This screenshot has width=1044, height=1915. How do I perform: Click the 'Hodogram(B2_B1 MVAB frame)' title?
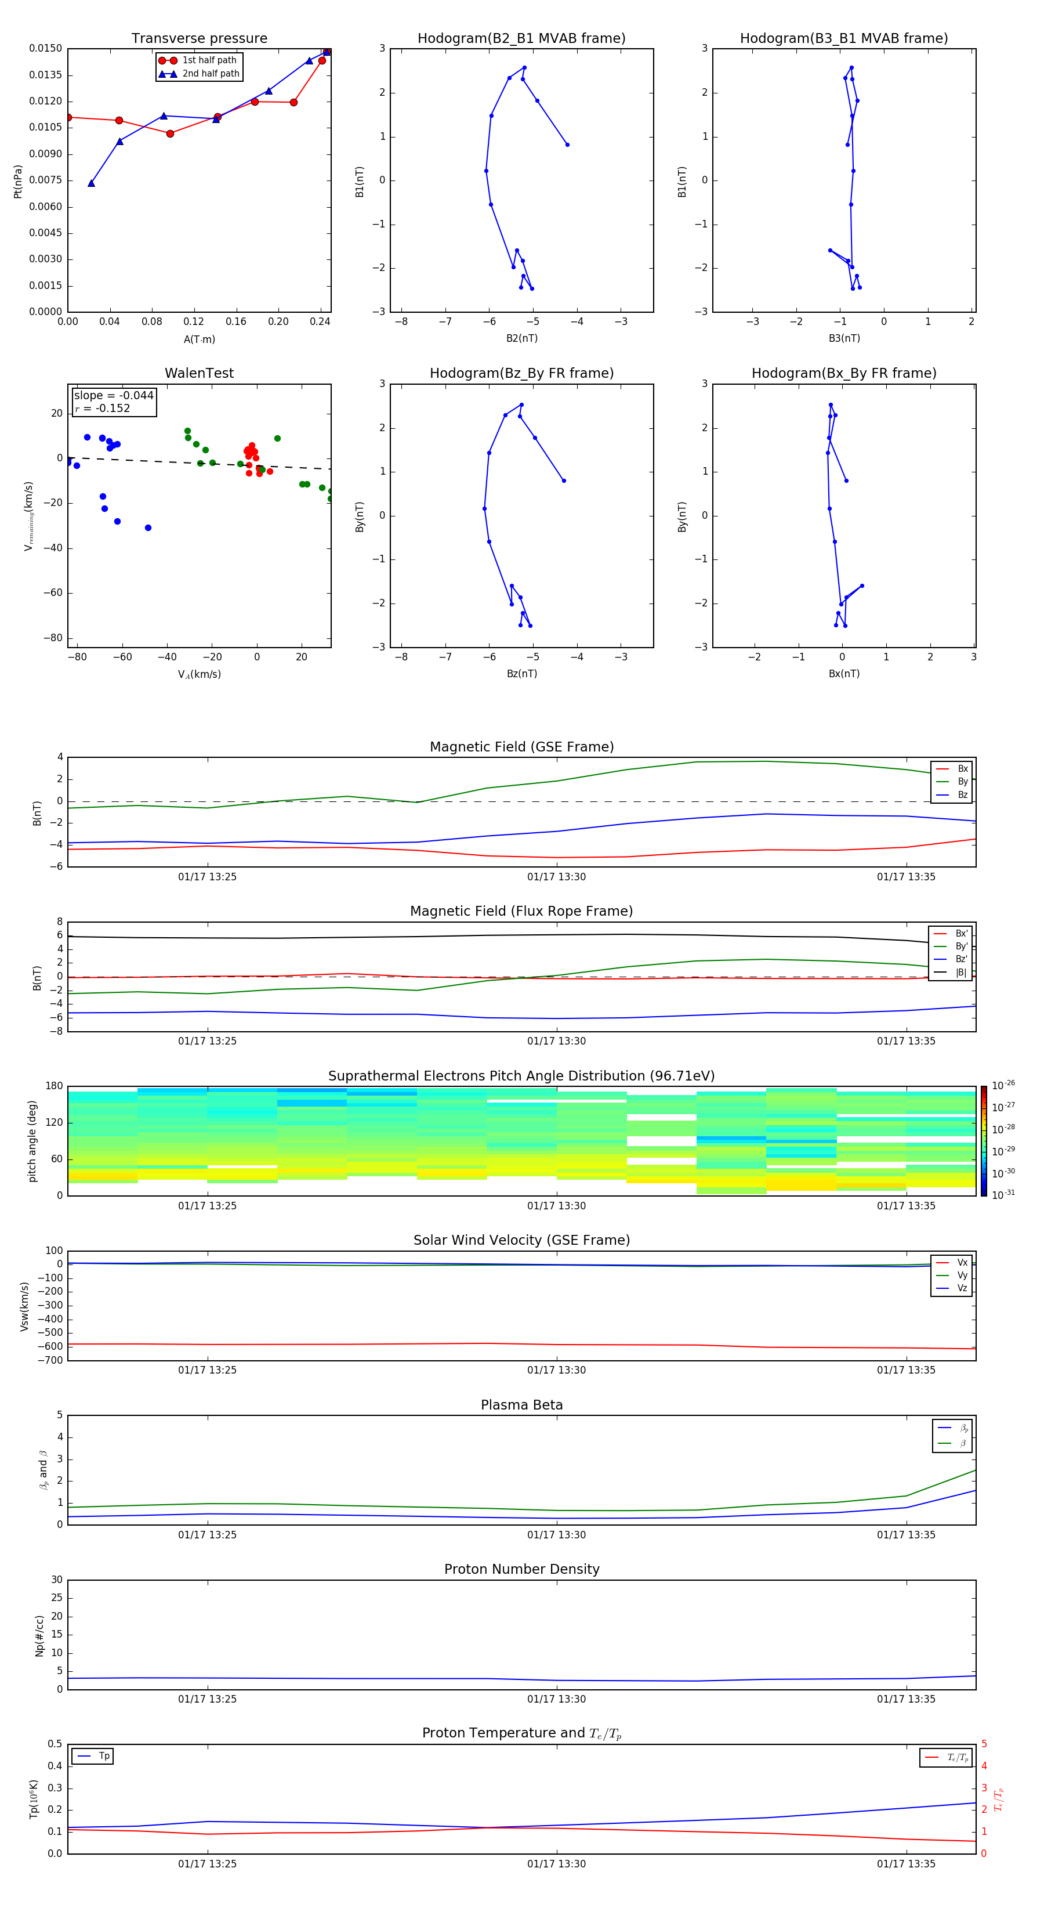pos(521,39)
